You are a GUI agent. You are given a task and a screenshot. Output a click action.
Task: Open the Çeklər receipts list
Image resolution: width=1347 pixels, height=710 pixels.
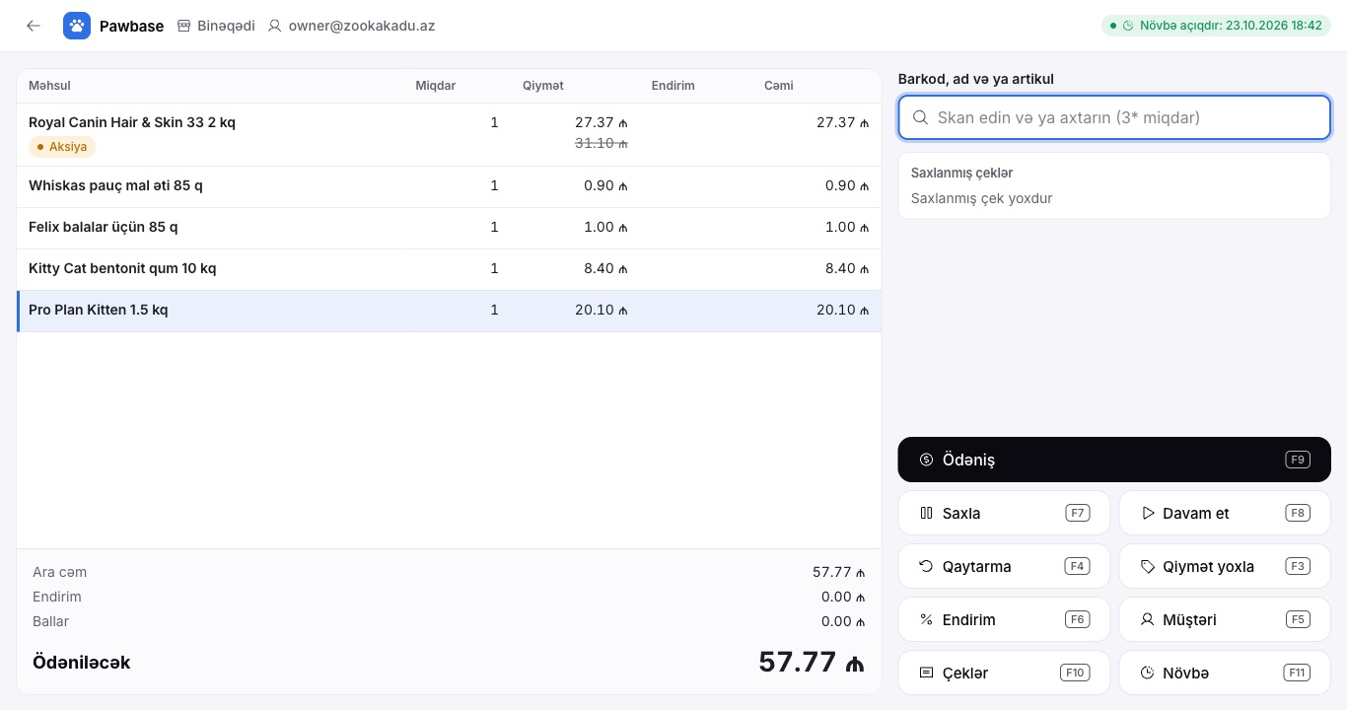click(1004, 673)
